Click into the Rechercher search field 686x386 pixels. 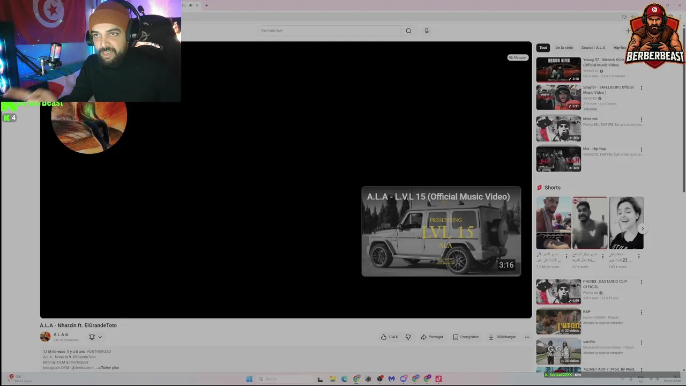[329, 31]
